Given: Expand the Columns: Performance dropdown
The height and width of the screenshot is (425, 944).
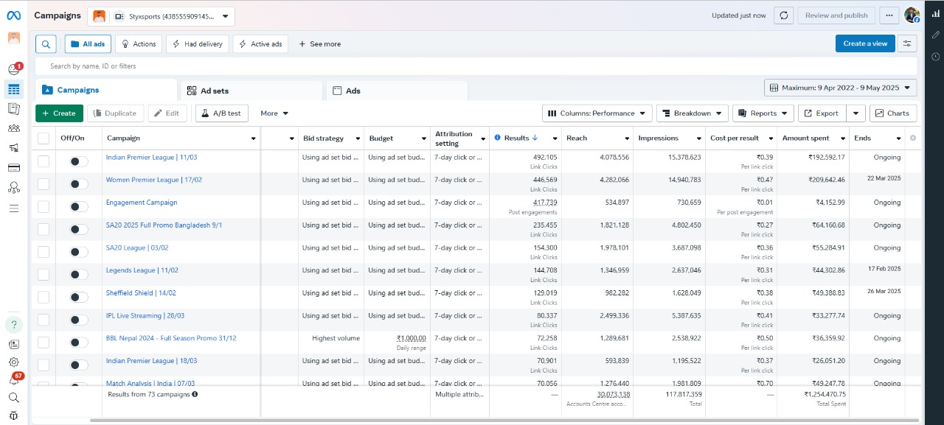Looking at the screenshot, I should 597,113.
